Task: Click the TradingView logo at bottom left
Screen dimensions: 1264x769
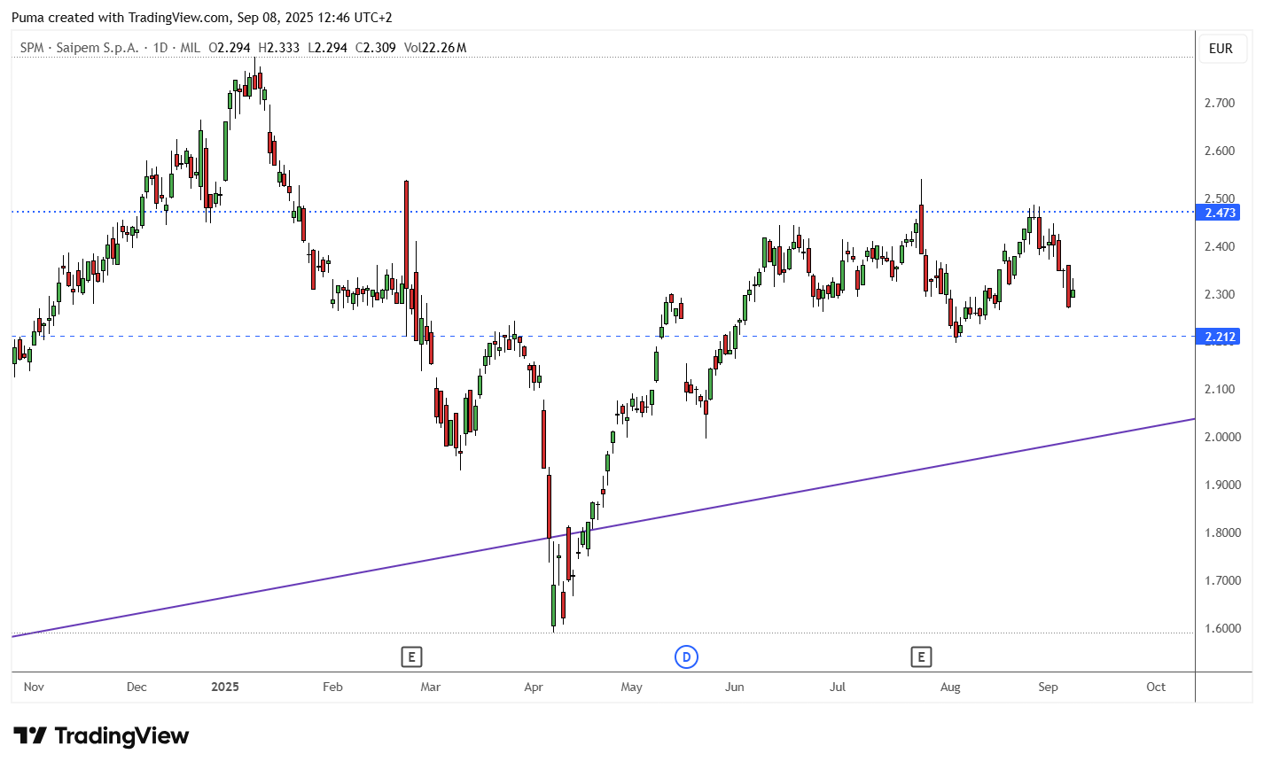Action: (101, 736)
